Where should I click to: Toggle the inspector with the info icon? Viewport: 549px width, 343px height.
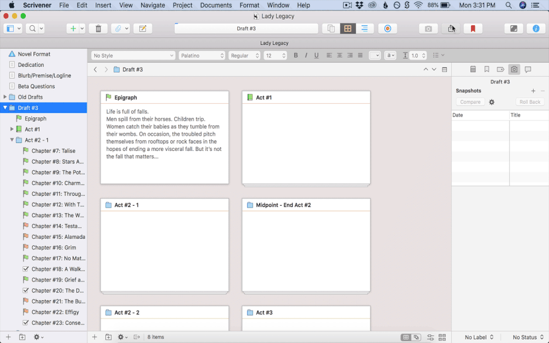(x=536, y=29)
